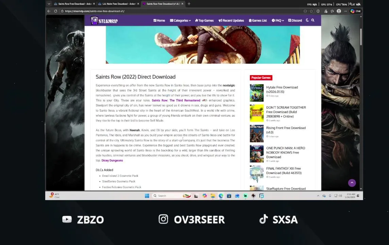
Task: Open Rising Front Free Download link
Action: [286, 130]
